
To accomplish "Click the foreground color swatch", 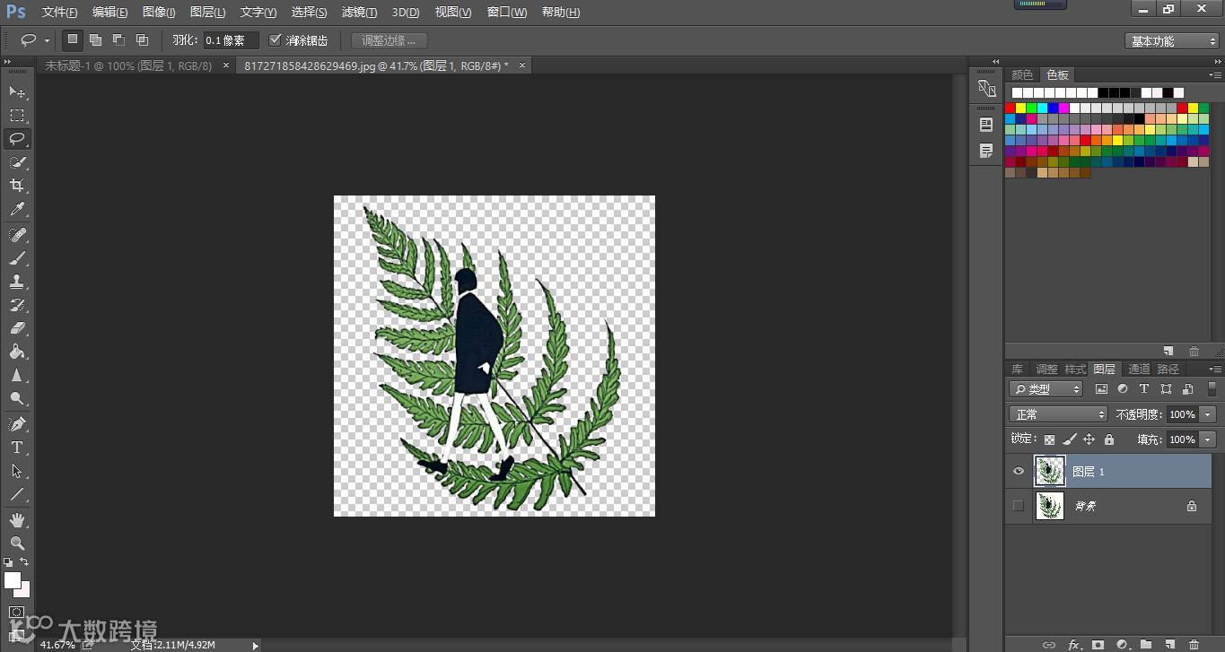I will [12, 580].
